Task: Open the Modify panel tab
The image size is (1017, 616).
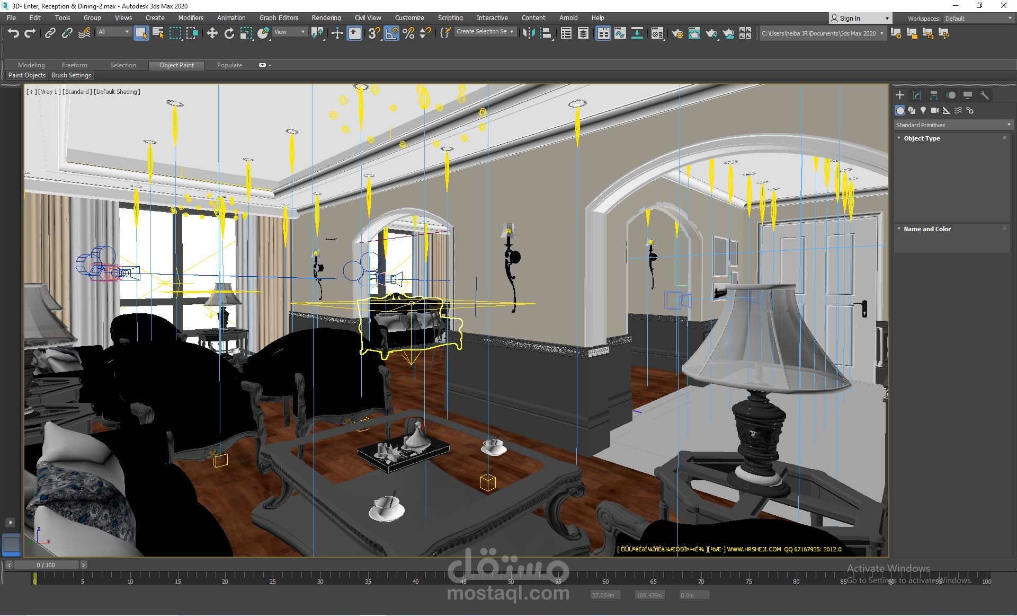Action: point(917,95)
